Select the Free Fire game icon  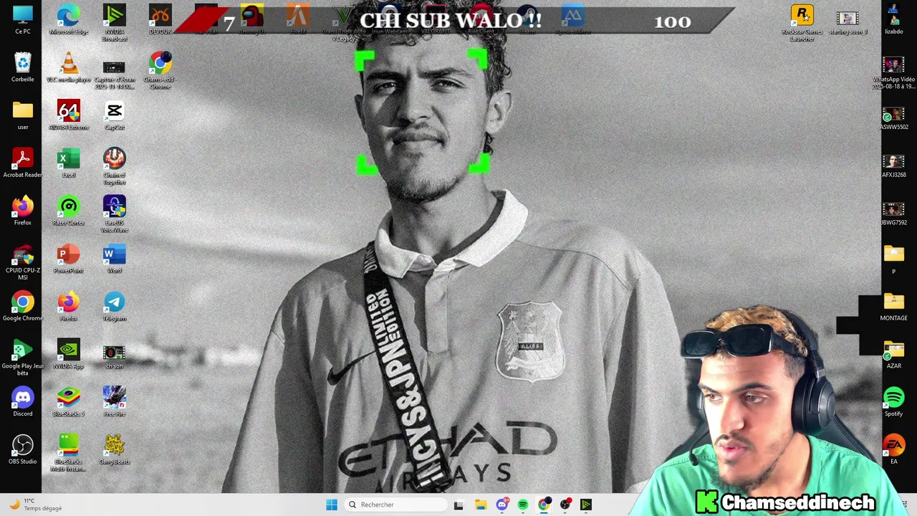pyautogui.click(x=114, y=403)
